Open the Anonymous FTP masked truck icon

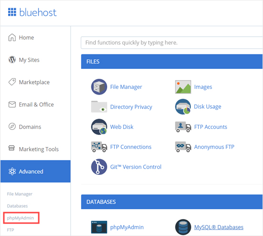click(x=183, y=147)
